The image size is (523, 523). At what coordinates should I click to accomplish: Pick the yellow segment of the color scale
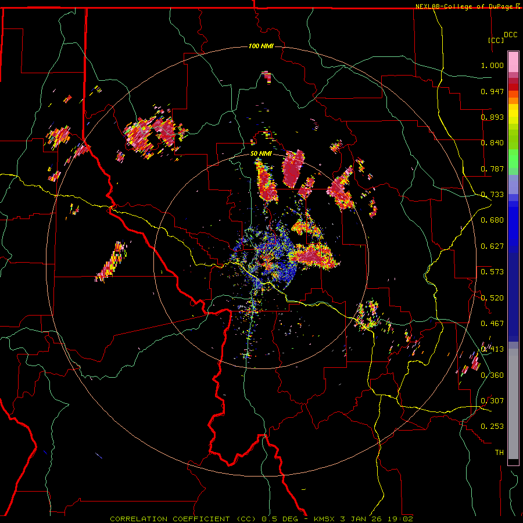[513, 114]
